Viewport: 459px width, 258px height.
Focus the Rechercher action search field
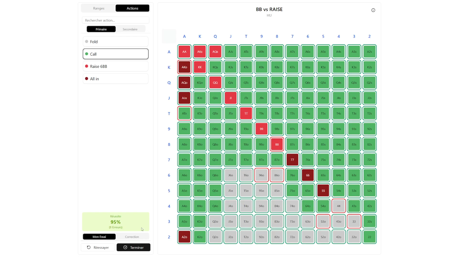point(115,20)
